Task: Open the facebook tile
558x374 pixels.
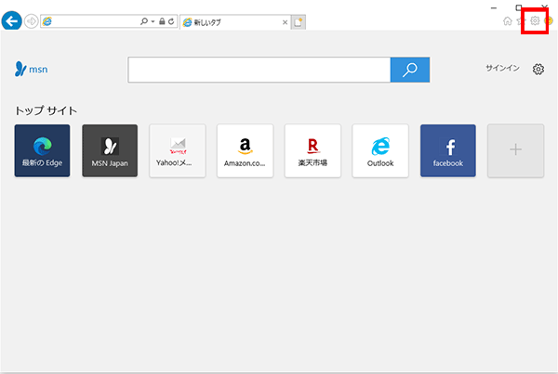Action: (x=447, y=150)
